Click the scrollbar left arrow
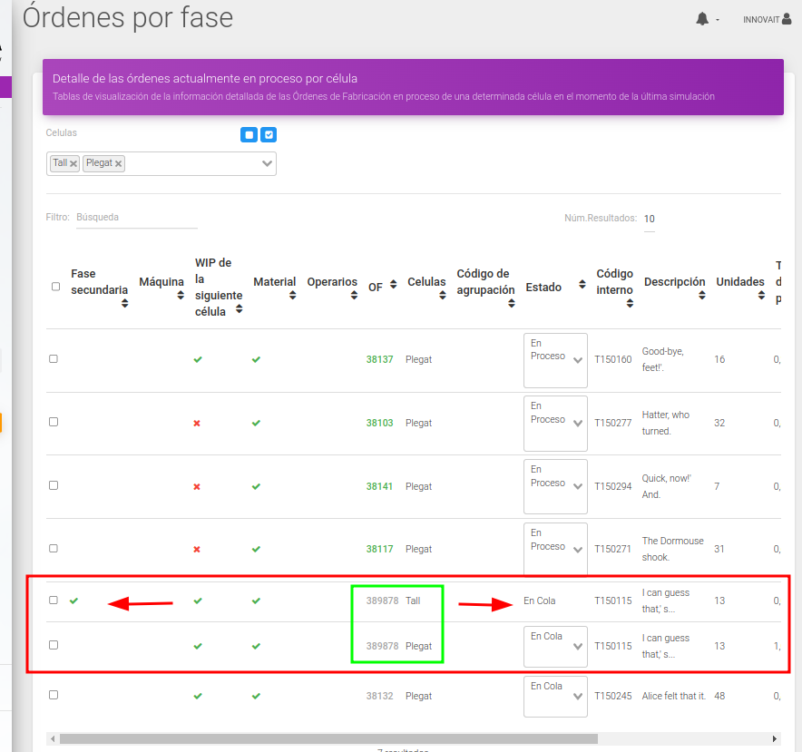This screenshot has width=802, height=752. click(x=53, y=738)
